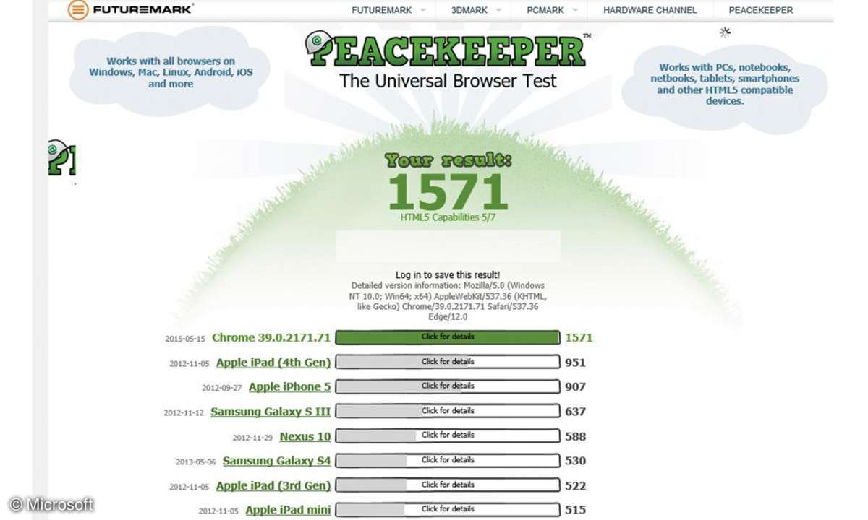868x520 pixels.
Task: Expand the 3DMARK dropdown arrow
Action: click(500, 10)
